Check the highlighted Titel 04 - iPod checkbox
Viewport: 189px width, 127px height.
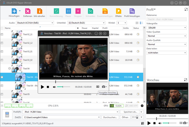click(2, 77)
